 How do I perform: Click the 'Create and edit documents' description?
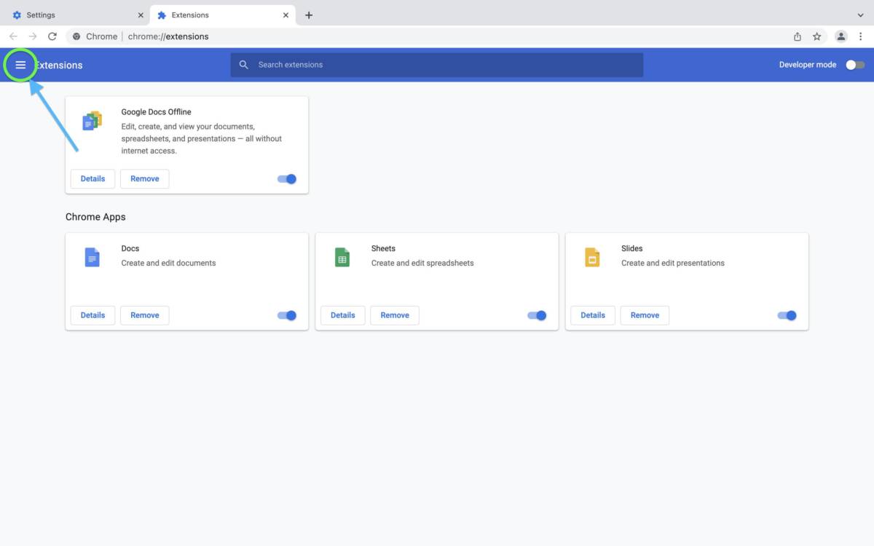pyautogui.click(x=168, y=263)
